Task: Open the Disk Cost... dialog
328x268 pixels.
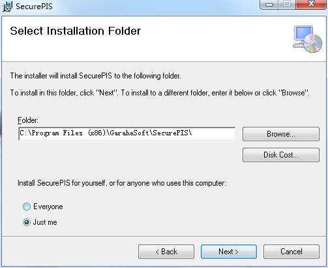Action: [x=281, y=155]
